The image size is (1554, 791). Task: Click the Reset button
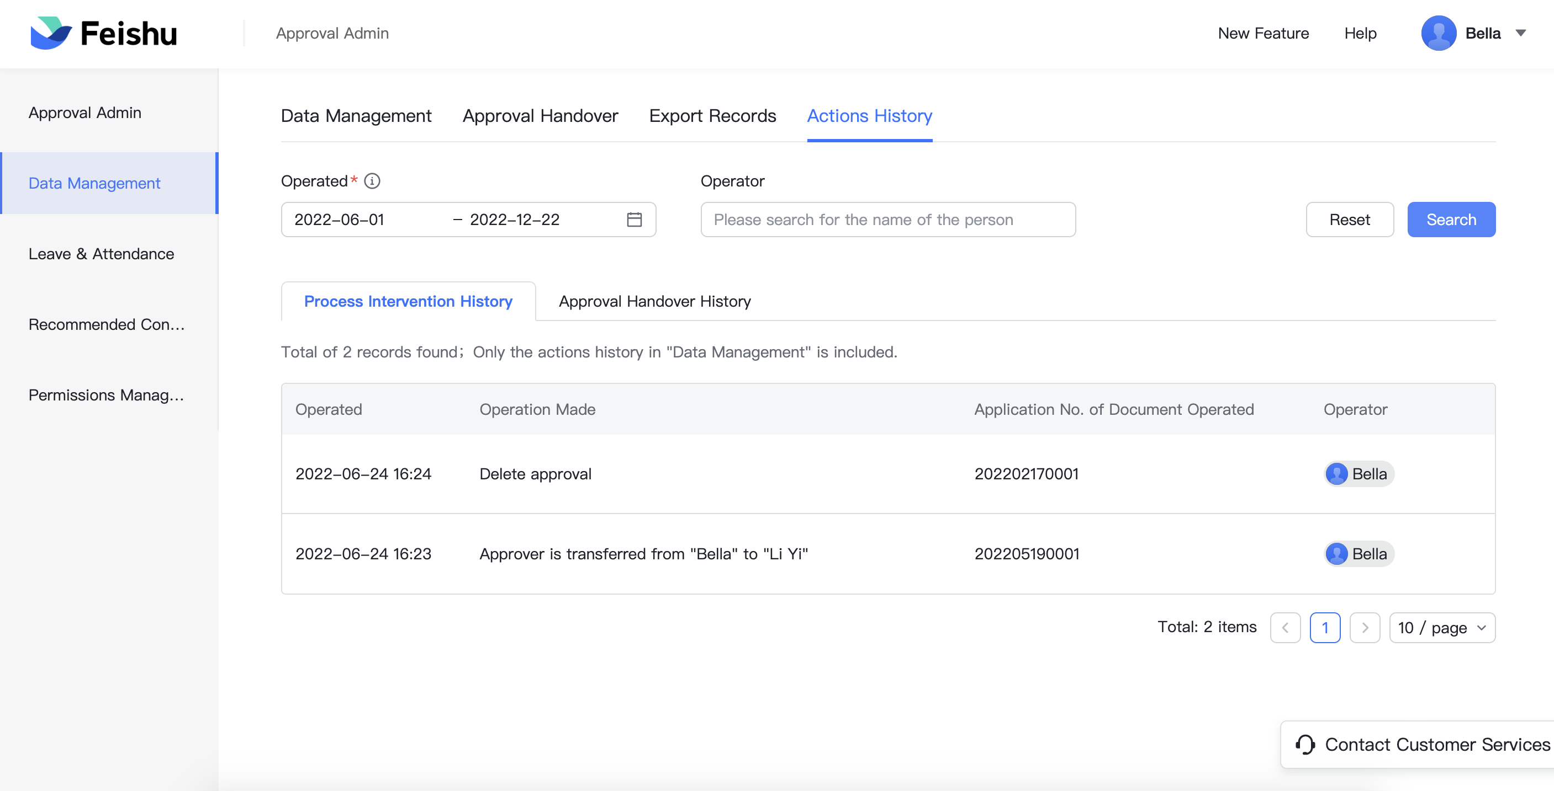pyautogui.click(x=1349, y=220)
